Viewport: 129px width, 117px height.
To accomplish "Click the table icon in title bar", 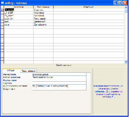I will [x=2, y=3].
